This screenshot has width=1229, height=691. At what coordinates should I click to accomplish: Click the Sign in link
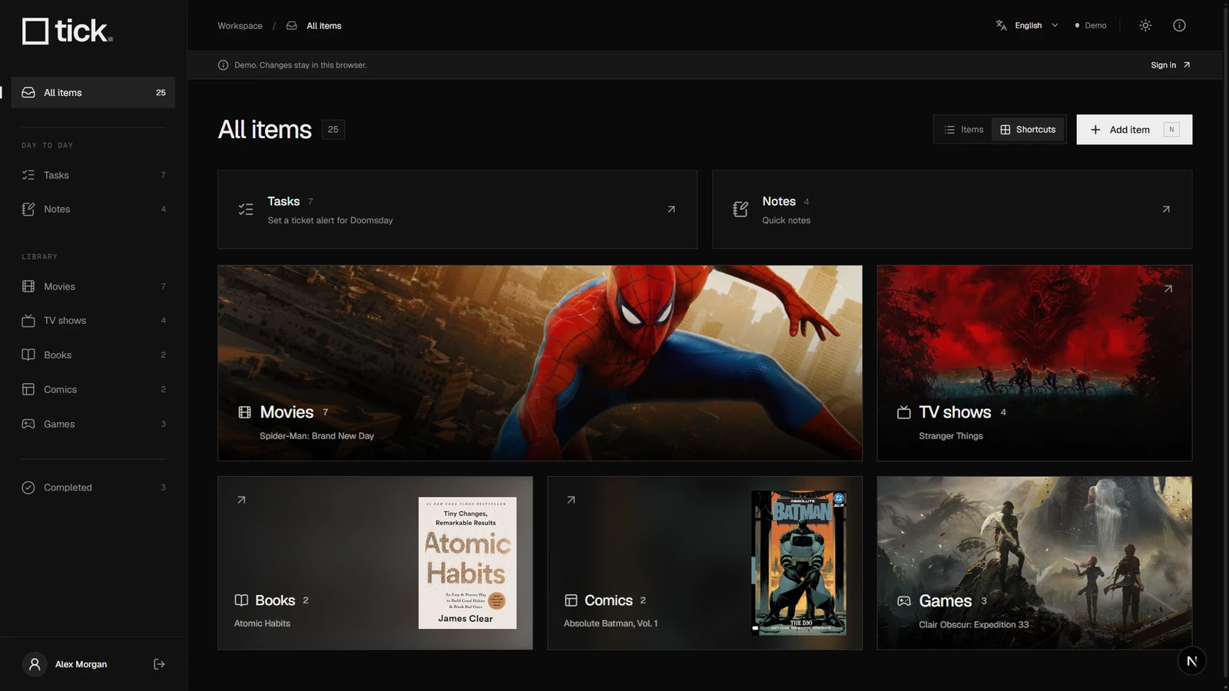1170,65
